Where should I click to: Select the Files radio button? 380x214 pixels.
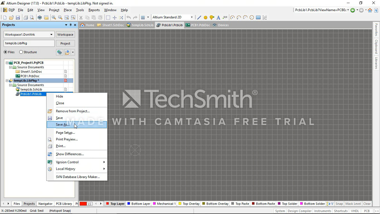pos(6,52)
